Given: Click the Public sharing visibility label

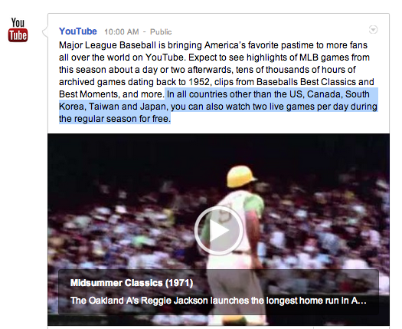Looking at the screenshot, I should click(x=161, y=32).
